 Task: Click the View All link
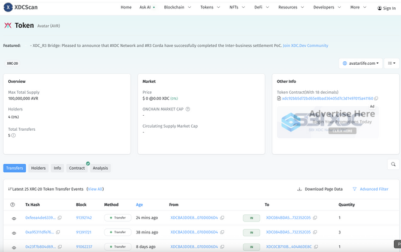click(x=95, y=189)
